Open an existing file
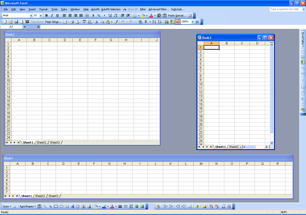The width and height of the screenshot is (306, 215). click(x=11, y=22)
